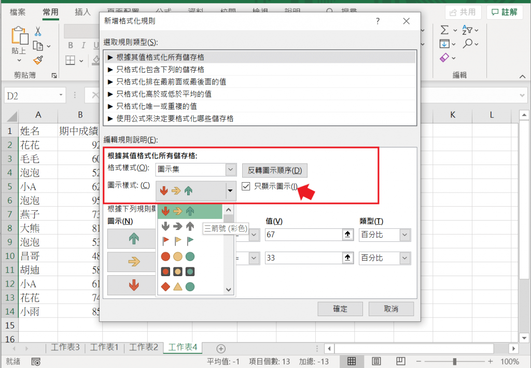Click macro record icon in status bar
531x368 pixels.
click(36, 362)
